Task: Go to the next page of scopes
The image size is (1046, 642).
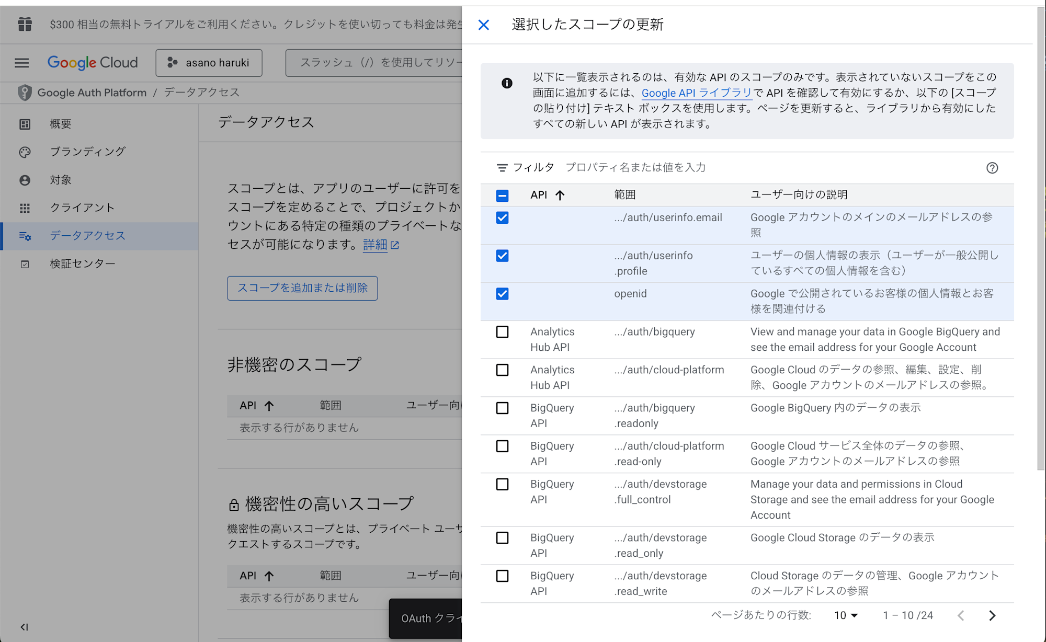Action: (x=992, y=615)
